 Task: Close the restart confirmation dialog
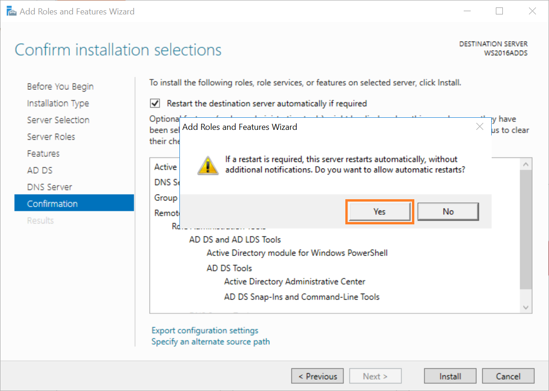click(480, 127)
